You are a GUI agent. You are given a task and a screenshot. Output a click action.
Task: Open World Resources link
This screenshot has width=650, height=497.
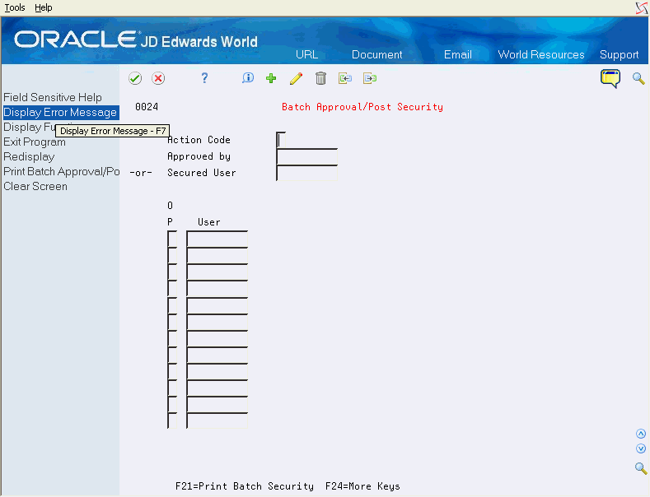(x=541, y=54)
